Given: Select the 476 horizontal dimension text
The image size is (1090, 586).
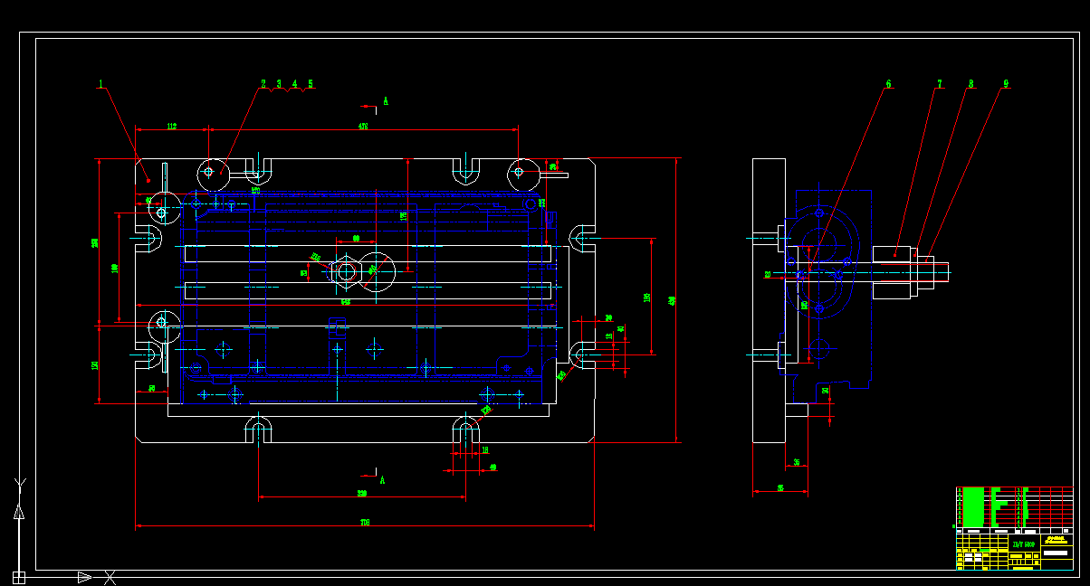Looking at the screenshot, I should tap(363, 127).
